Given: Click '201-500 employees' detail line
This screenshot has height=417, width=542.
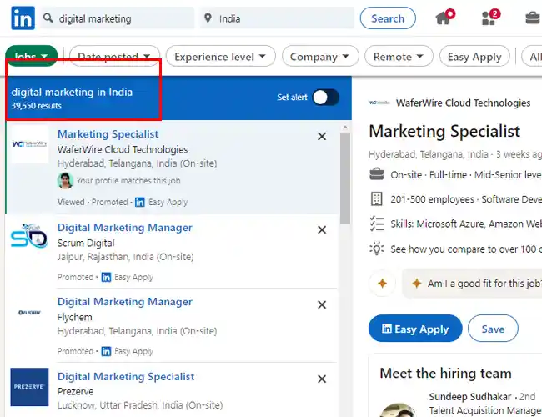Looking at the screenshot, I should pyautogui.click(x=465, y=199).
